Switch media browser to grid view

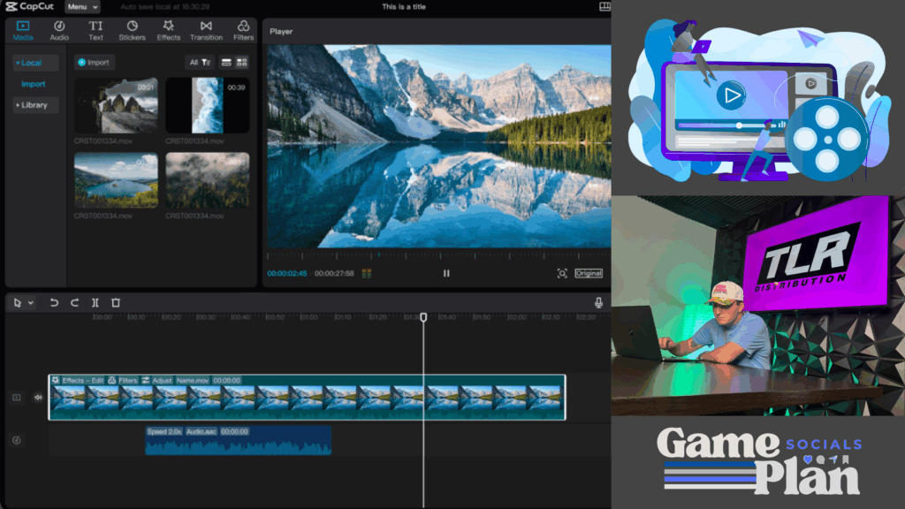241,63
